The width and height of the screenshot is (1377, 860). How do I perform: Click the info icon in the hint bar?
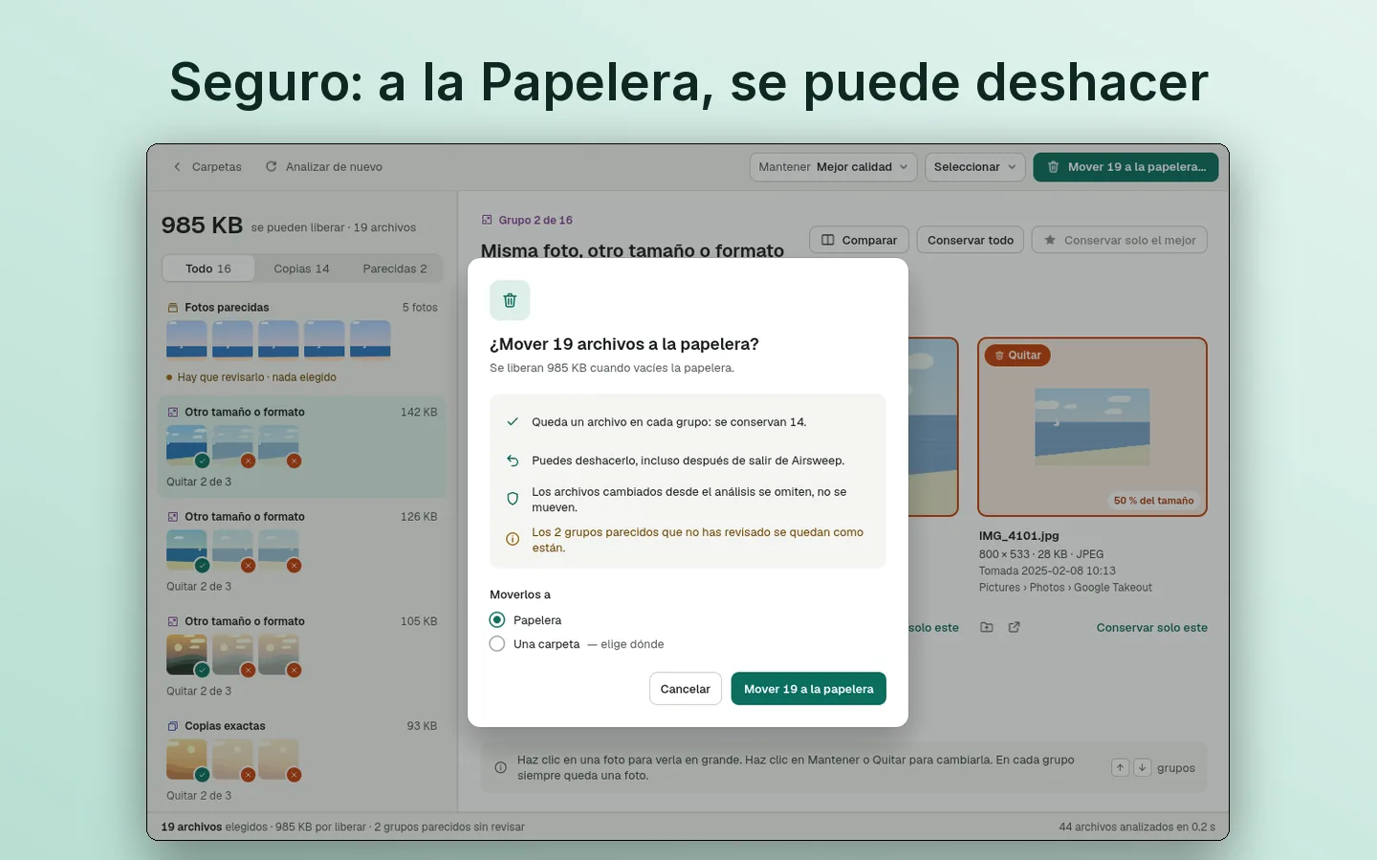click(x=500, y=767)
